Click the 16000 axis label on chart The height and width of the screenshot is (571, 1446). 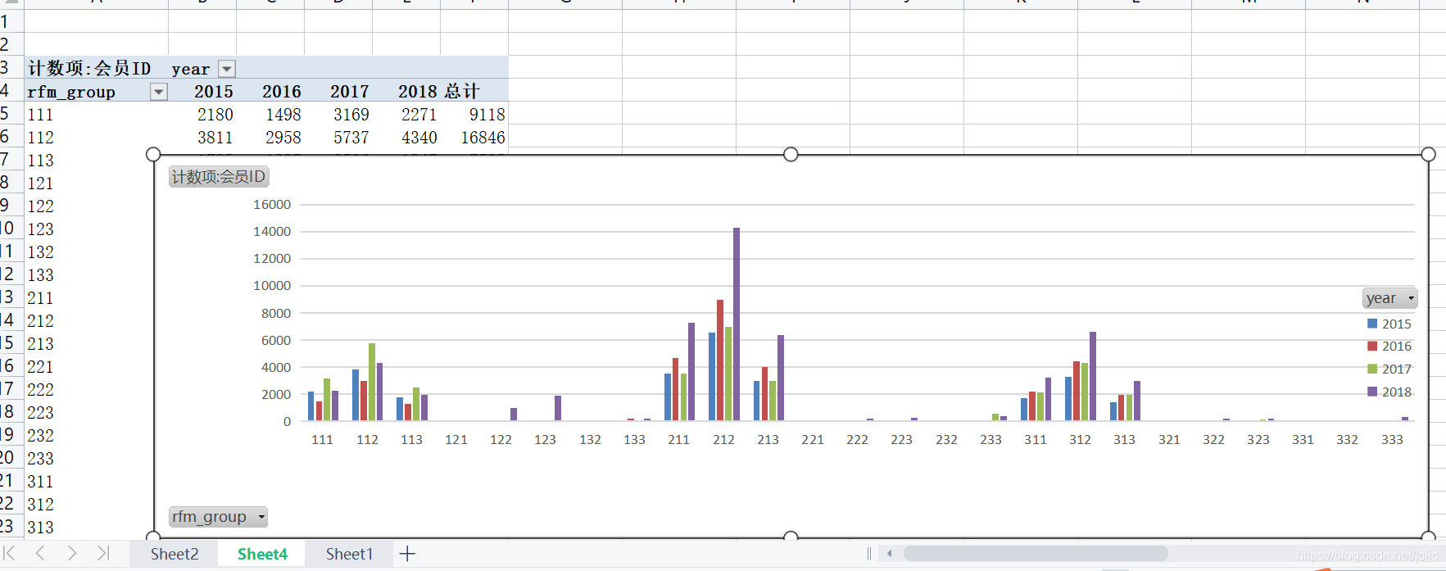point(272,205)
